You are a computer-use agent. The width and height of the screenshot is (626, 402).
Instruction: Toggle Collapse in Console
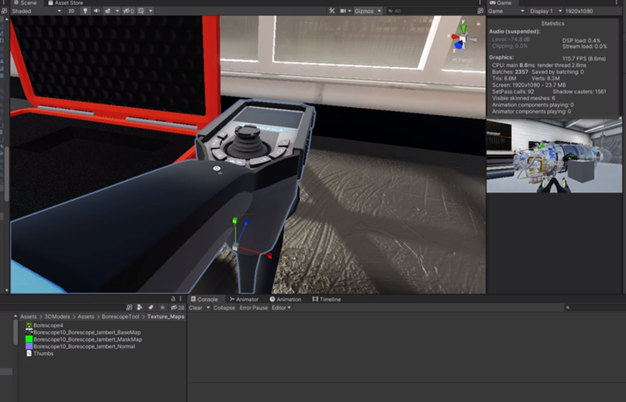pos(224,308)
